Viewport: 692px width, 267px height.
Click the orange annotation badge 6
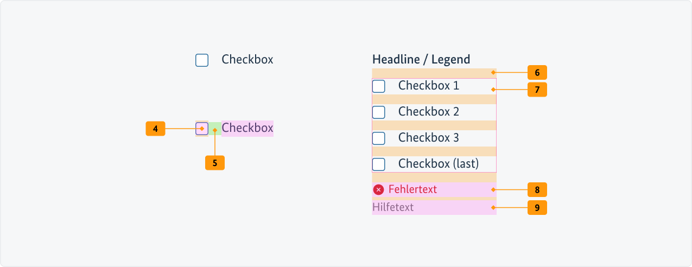point(537,72)
